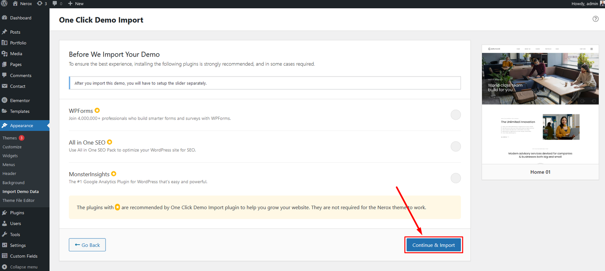The width and height of the screenshot is (605, 271).
Task: Open the Nerox site home icon
Action: [x=16, y=3]
